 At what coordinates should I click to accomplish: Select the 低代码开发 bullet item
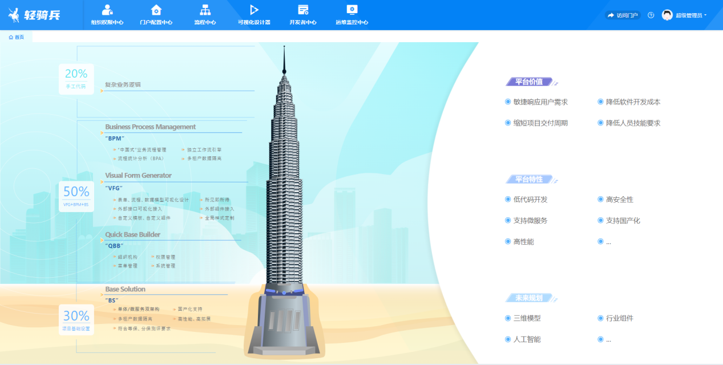[530, 200]
